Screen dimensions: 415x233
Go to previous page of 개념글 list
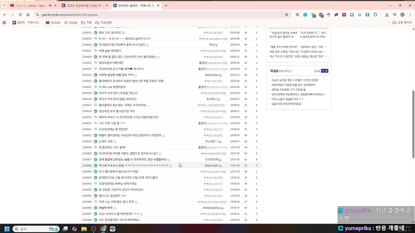[323, 71]
